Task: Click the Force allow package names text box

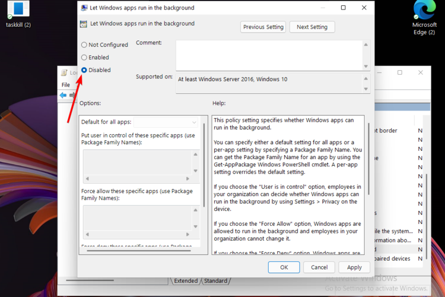Action: pos(138,218)
